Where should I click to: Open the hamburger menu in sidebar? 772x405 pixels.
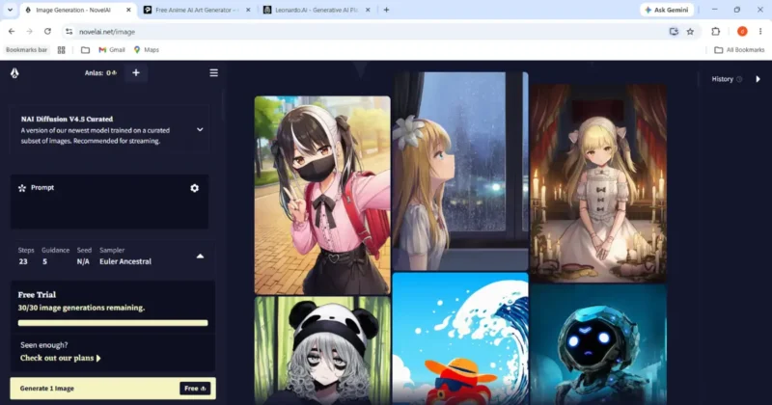tap(213, 73)
